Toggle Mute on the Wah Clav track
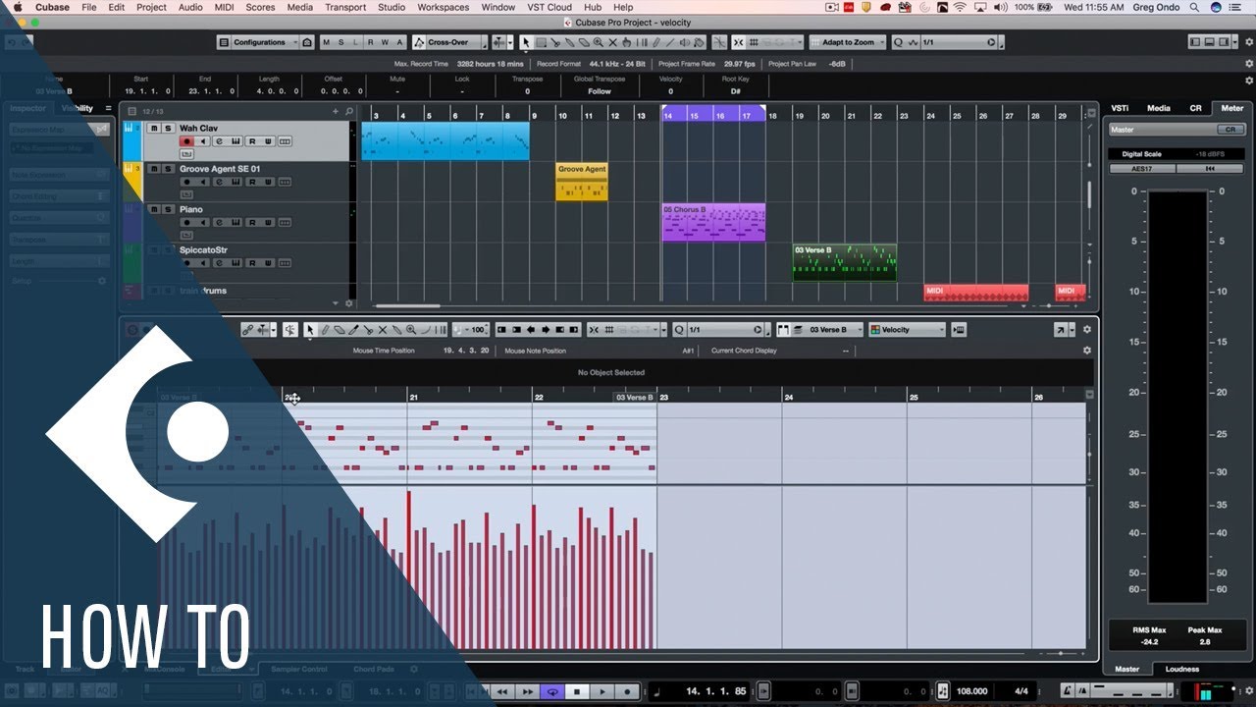 pos(154,128)
